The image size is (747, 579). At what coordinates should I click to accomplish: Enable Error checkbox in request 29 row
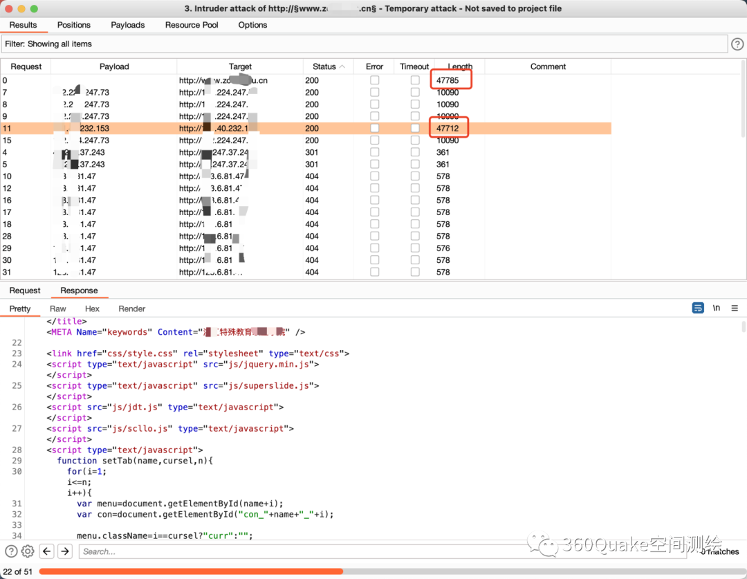(375, 248)
